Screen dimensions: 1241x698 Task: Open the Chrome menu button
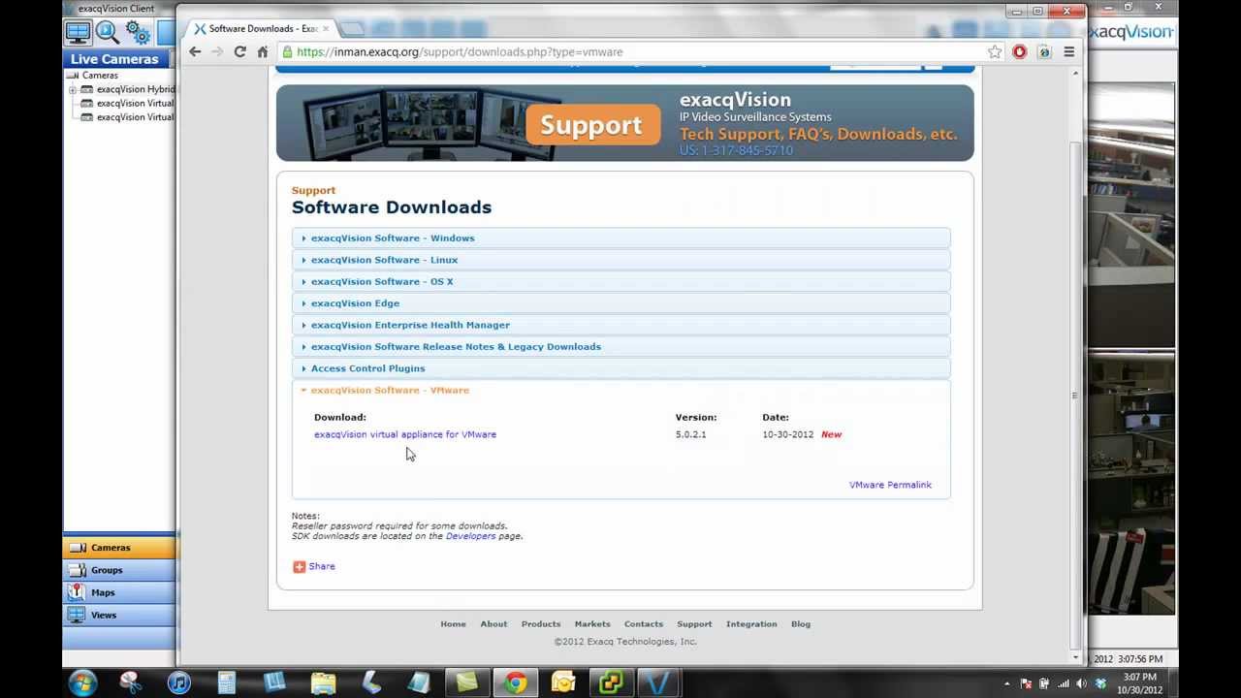[1069, 52]
